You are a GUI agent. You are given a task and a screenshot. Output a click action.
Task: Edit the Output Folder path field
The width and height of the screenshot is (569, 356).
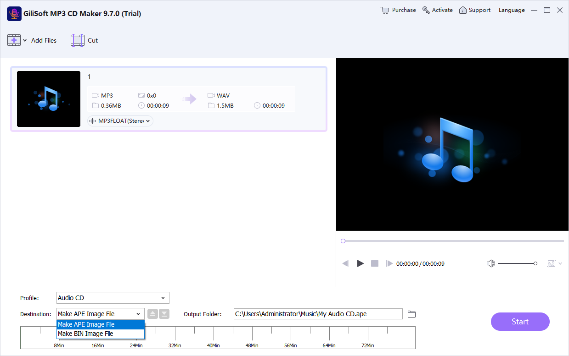pos(318,314)
